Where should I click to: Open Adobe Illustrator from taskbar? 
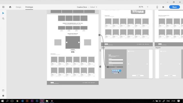click(27, 101)
